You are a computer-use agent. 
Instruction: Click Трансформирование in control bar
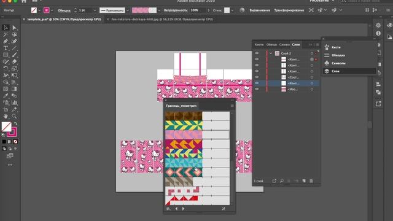point(289,10)
